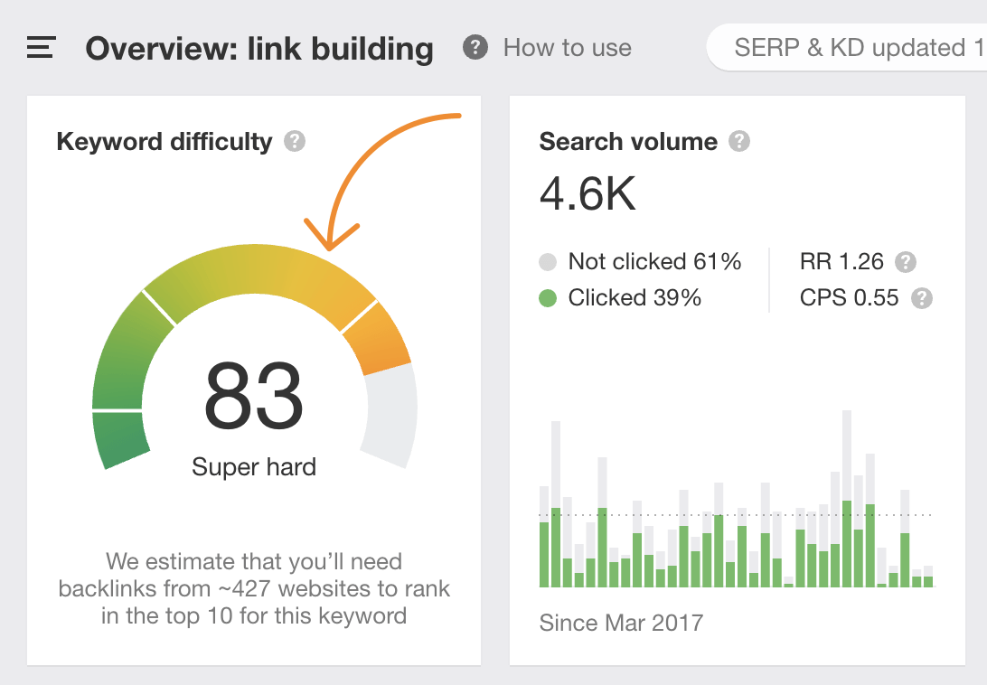Screen dimensions: 987x685
Task: Open the hamburger menu icon
Action: 42,48
